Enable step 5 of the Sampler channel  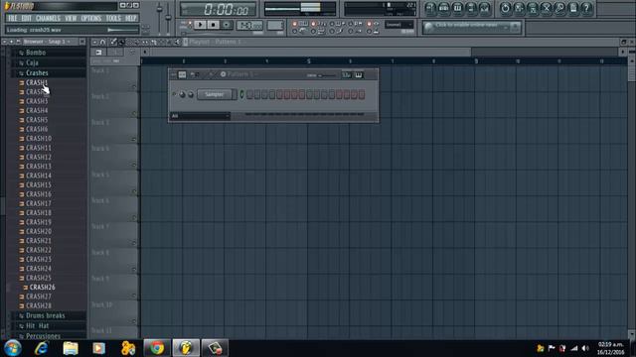pos(280,94)
